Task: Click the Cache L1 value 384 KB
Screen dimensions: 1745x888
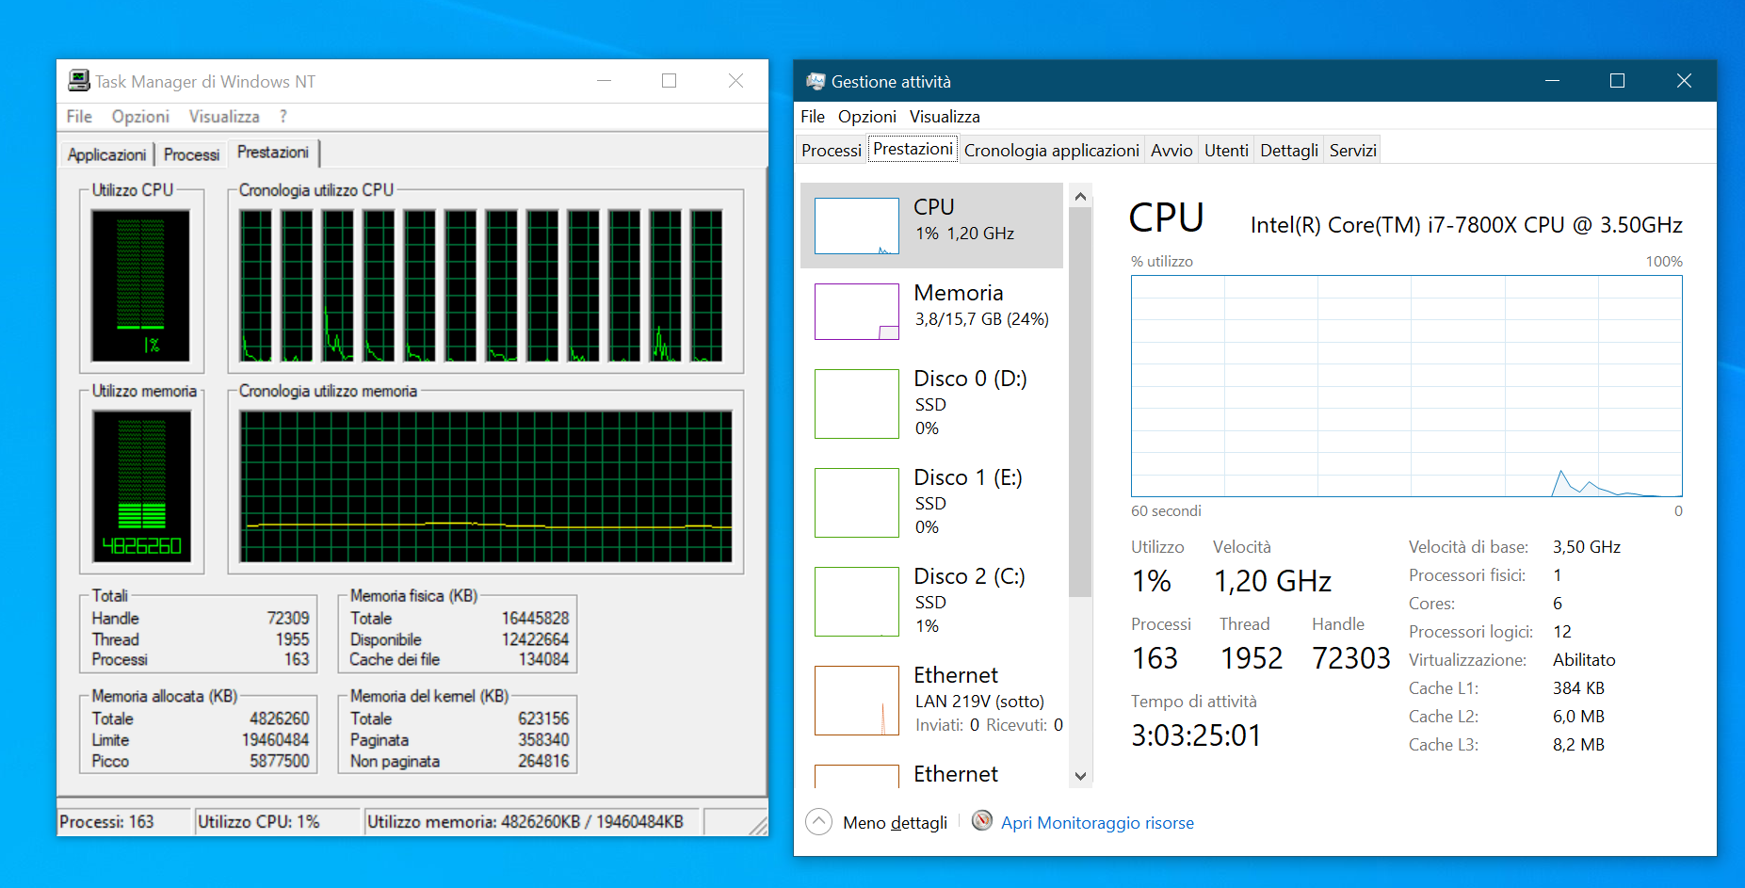Action: tap(1578, 688)
